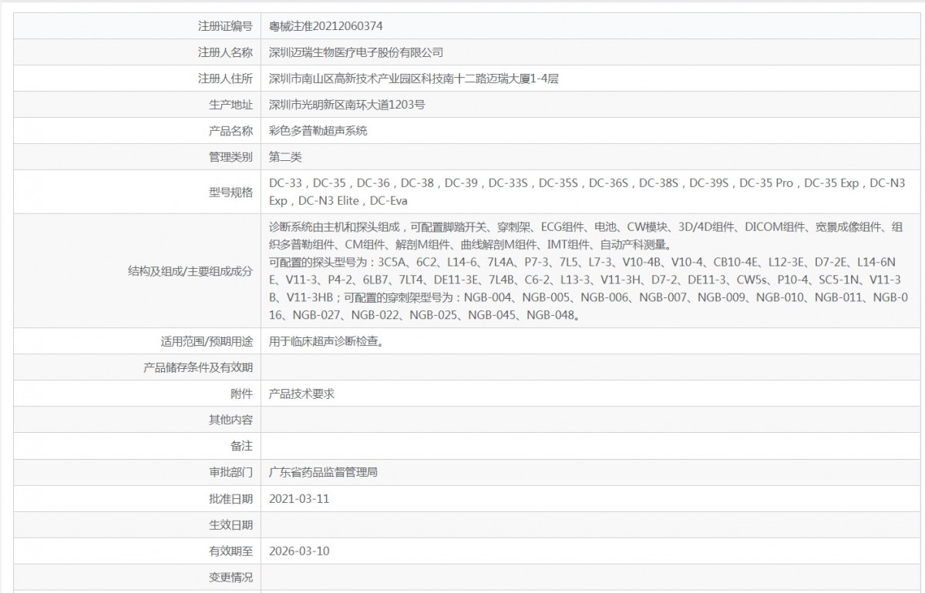This screenshot has height=593, width=925.
Task: Select the 附件 label
Action: [241, 394]
